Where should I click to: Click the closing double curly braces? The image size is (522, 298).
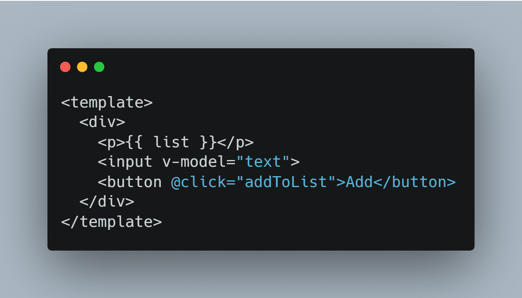click(x=208, y=142)
